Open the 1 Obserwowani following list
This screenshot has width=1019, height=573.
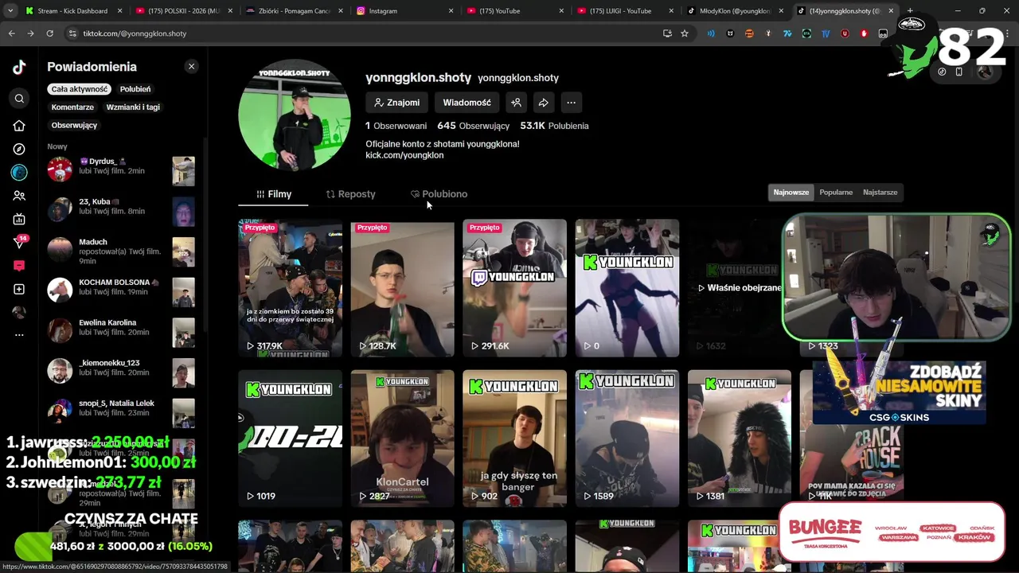[x=396, y=126]
